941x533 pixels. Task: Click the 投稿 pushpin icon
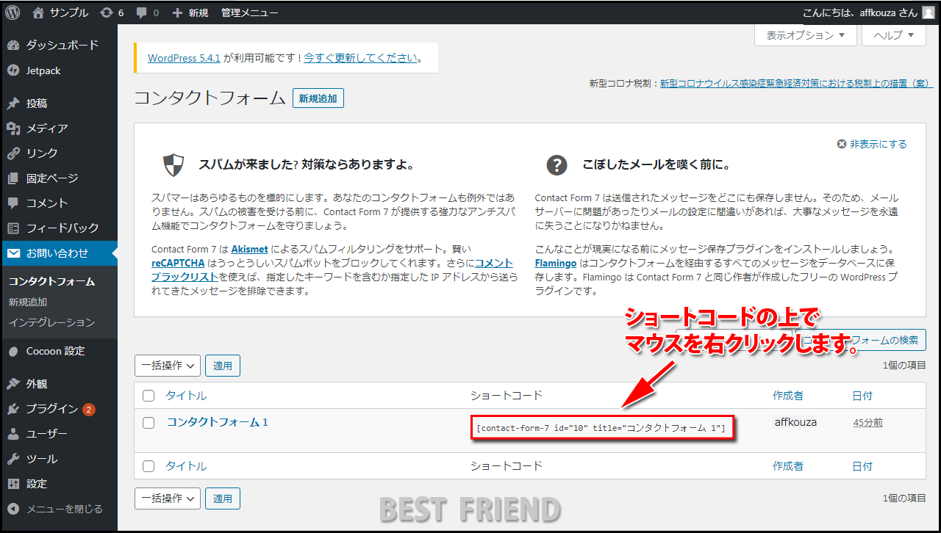point(13,104)
